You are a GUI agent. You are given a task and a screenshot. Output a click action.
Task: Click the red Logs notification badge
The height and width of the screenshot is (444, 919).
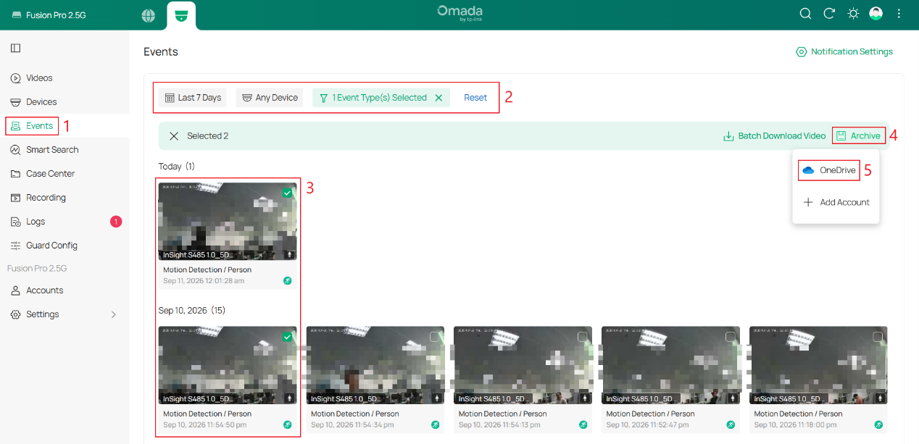point(116,222)
